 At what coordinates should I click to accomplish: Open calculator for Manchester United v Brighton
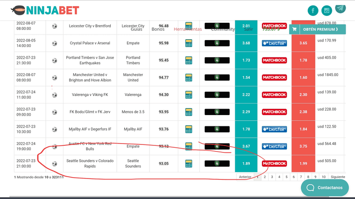click(x=189, y=77)
